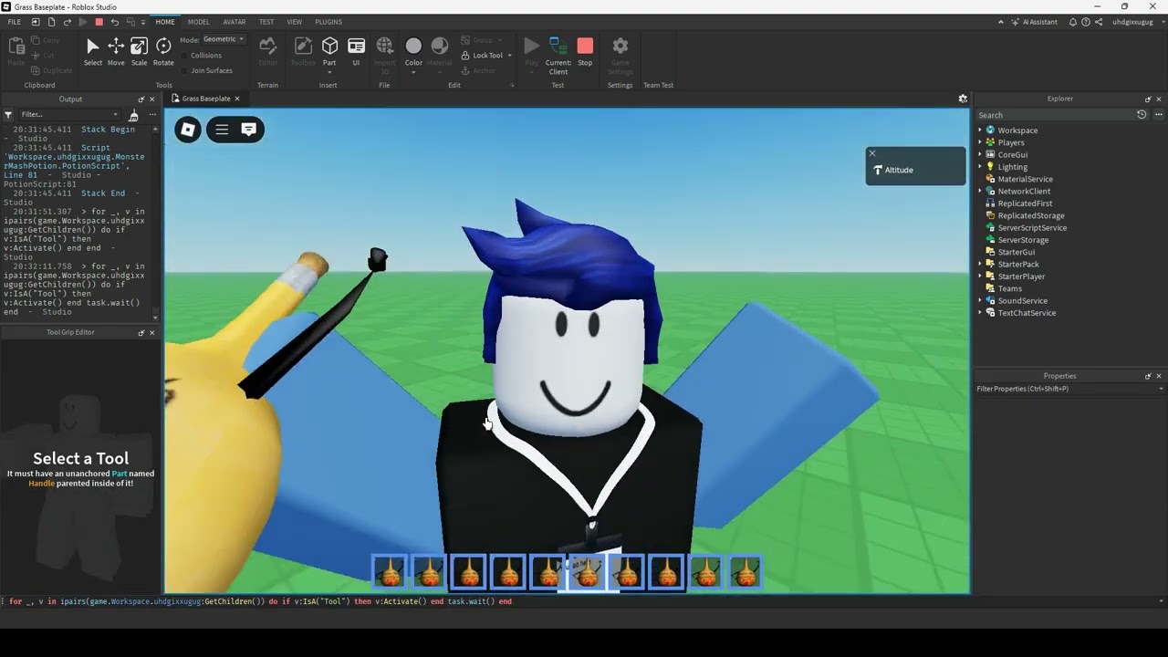Click the red stop square in quick access bar
Screen dimensions: 1168x657
(x=99, y=22)
